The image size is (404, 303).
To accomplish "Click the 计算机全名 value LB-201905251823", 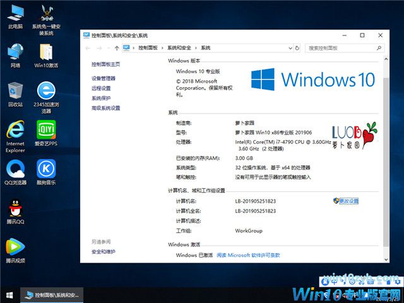I will click(x=255, y=211).
